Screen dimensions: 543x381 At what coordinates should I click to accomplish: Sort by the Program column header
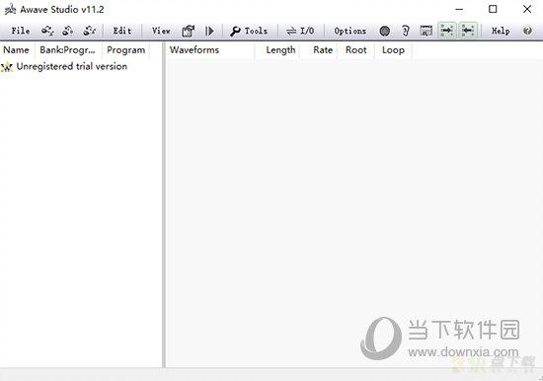click(x=126, y=50)
